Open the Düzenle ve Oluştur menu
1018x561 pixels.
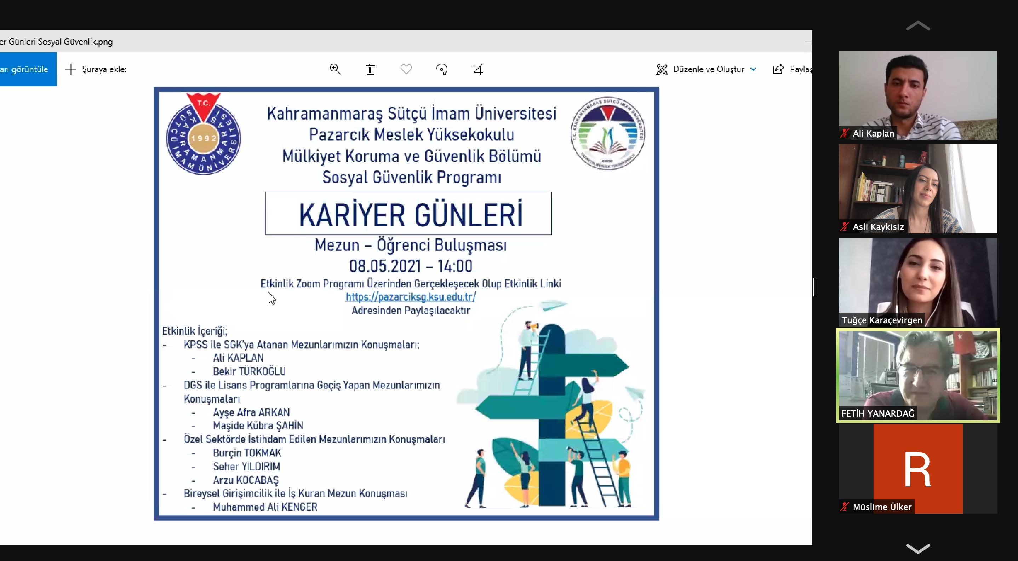tap(708, 69)
